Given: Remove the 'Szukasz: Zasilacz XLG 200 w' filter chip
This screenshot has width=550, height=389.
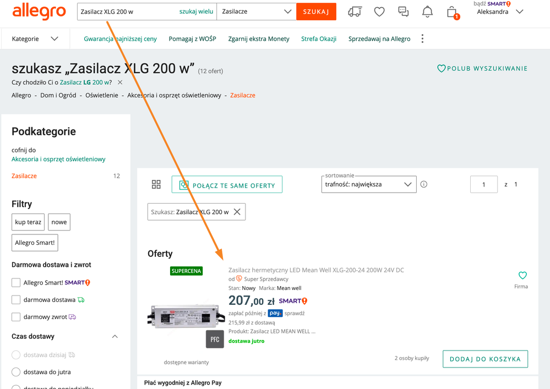Looking at the screenshot, I should pyautogui.click(x=237, y=212).
